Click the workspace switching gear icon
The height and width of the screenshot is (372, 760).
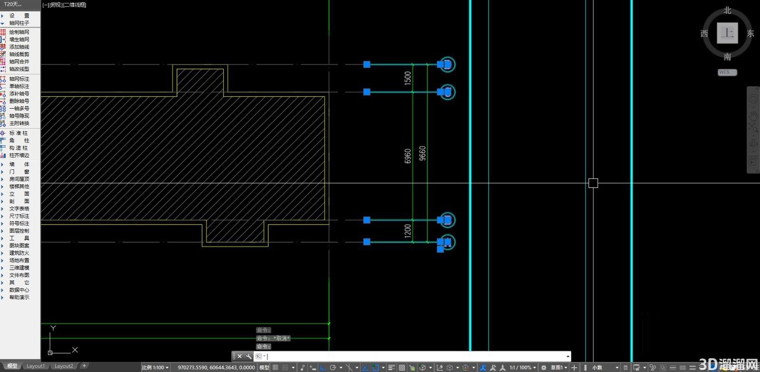(x=544, y=367)
